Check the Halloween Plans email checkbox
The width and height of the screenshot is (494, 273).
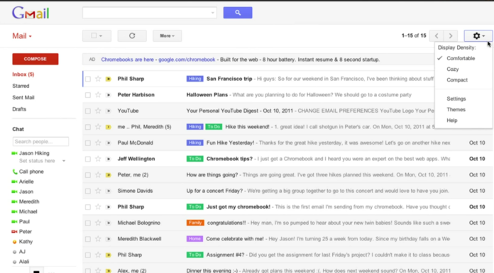[x=88, y=95]
